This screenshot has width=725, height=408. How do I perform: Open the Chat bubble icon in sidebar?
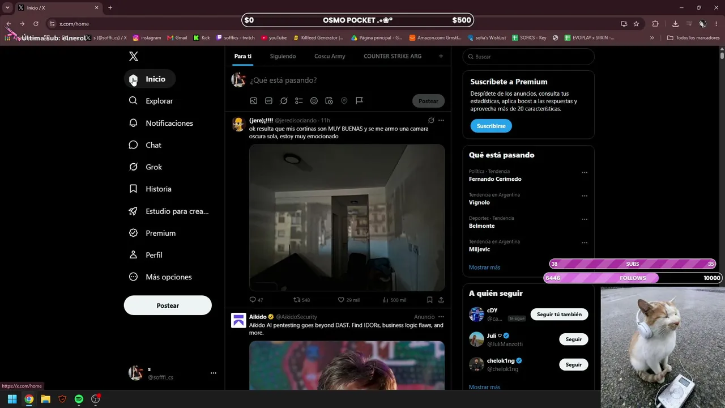click(x=133, y=145)
